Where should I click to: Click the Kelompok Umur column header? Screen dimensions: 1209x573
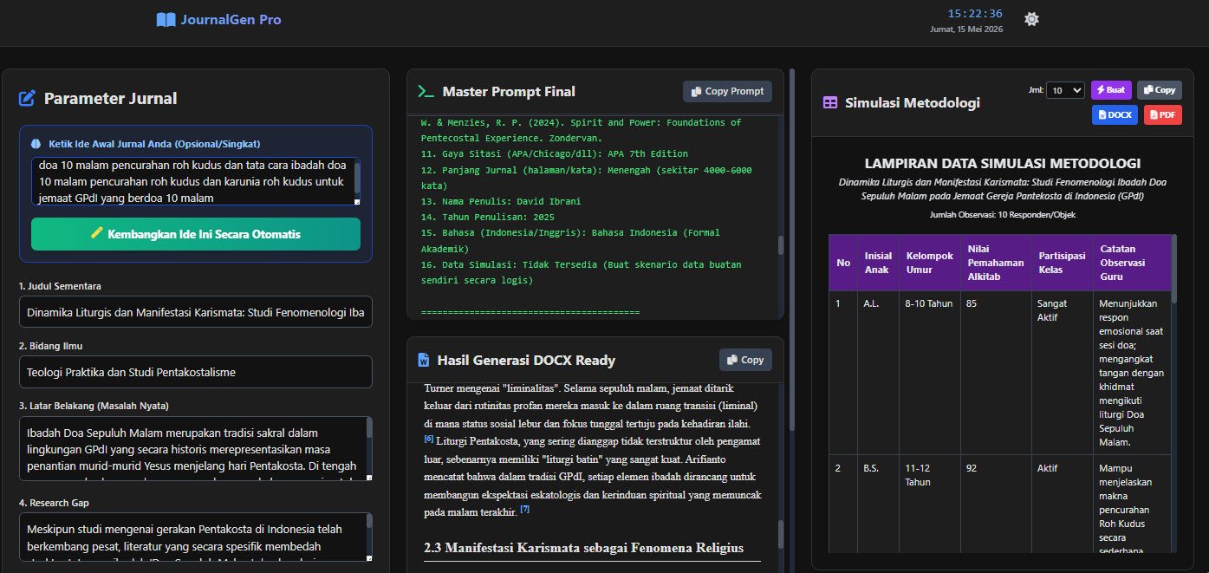[x=928, y=262]
